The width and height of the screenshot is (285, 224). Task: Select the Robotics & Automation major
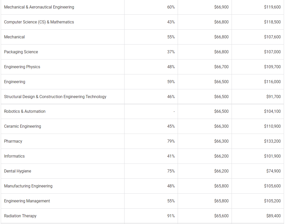(25, 111)
